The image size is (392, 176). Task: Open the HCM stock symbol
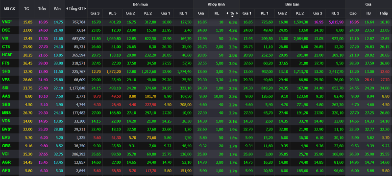coord(7,55)
